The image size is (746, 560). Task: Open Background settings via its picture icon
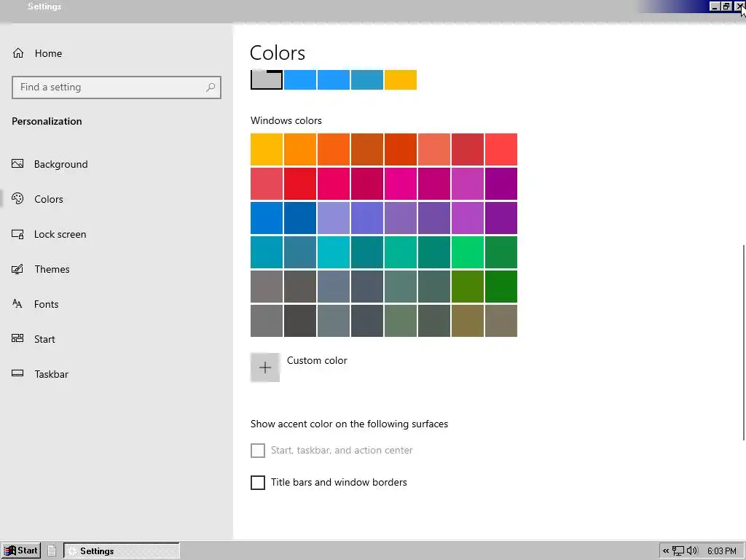18,164
